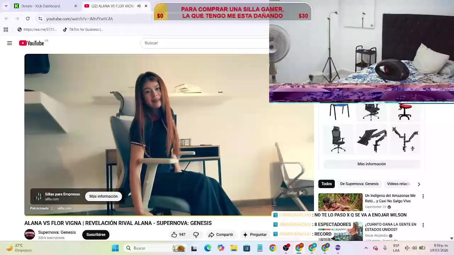The image size is (454, 255).
Task: Open the sillla.com sponsored link
Action: [x=65, y=208]
